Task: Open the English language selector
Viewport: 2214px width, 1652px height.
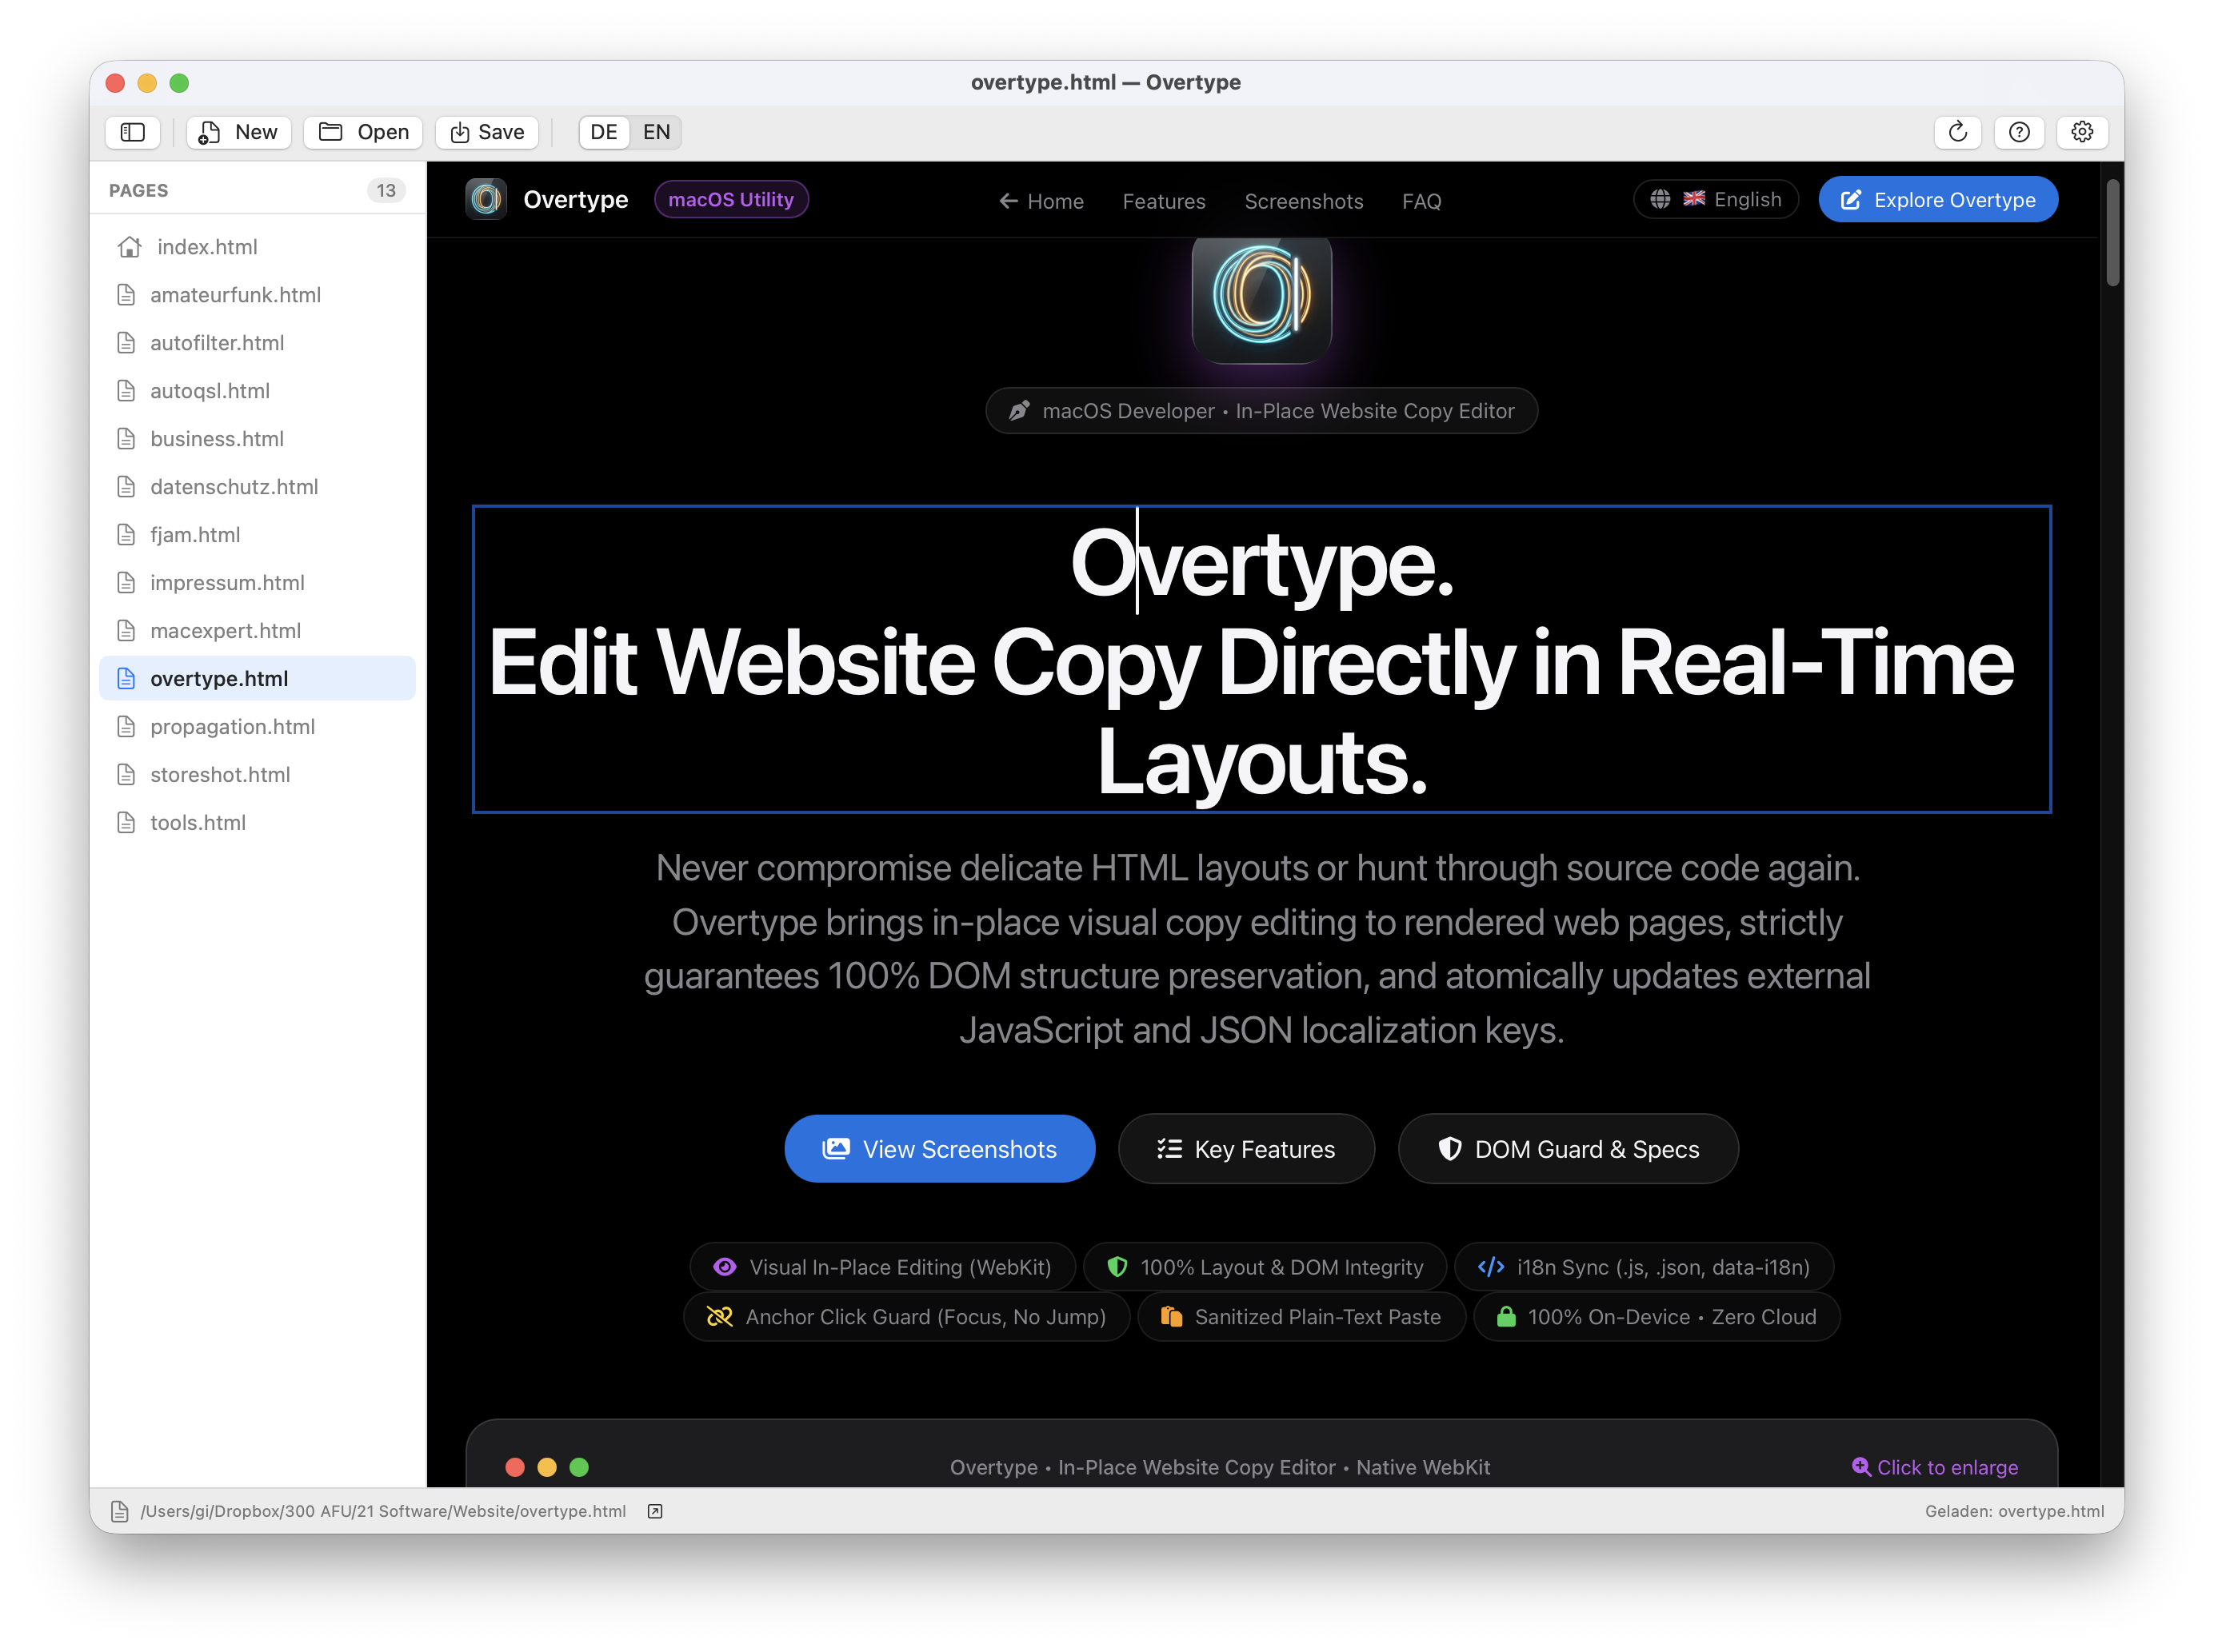Action: click(x=1716, y=199)
